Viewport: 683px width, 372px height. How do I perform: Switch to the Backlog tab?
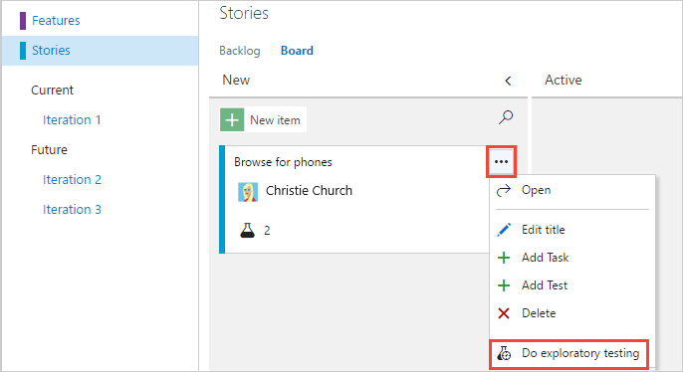[x=240, y=51]
